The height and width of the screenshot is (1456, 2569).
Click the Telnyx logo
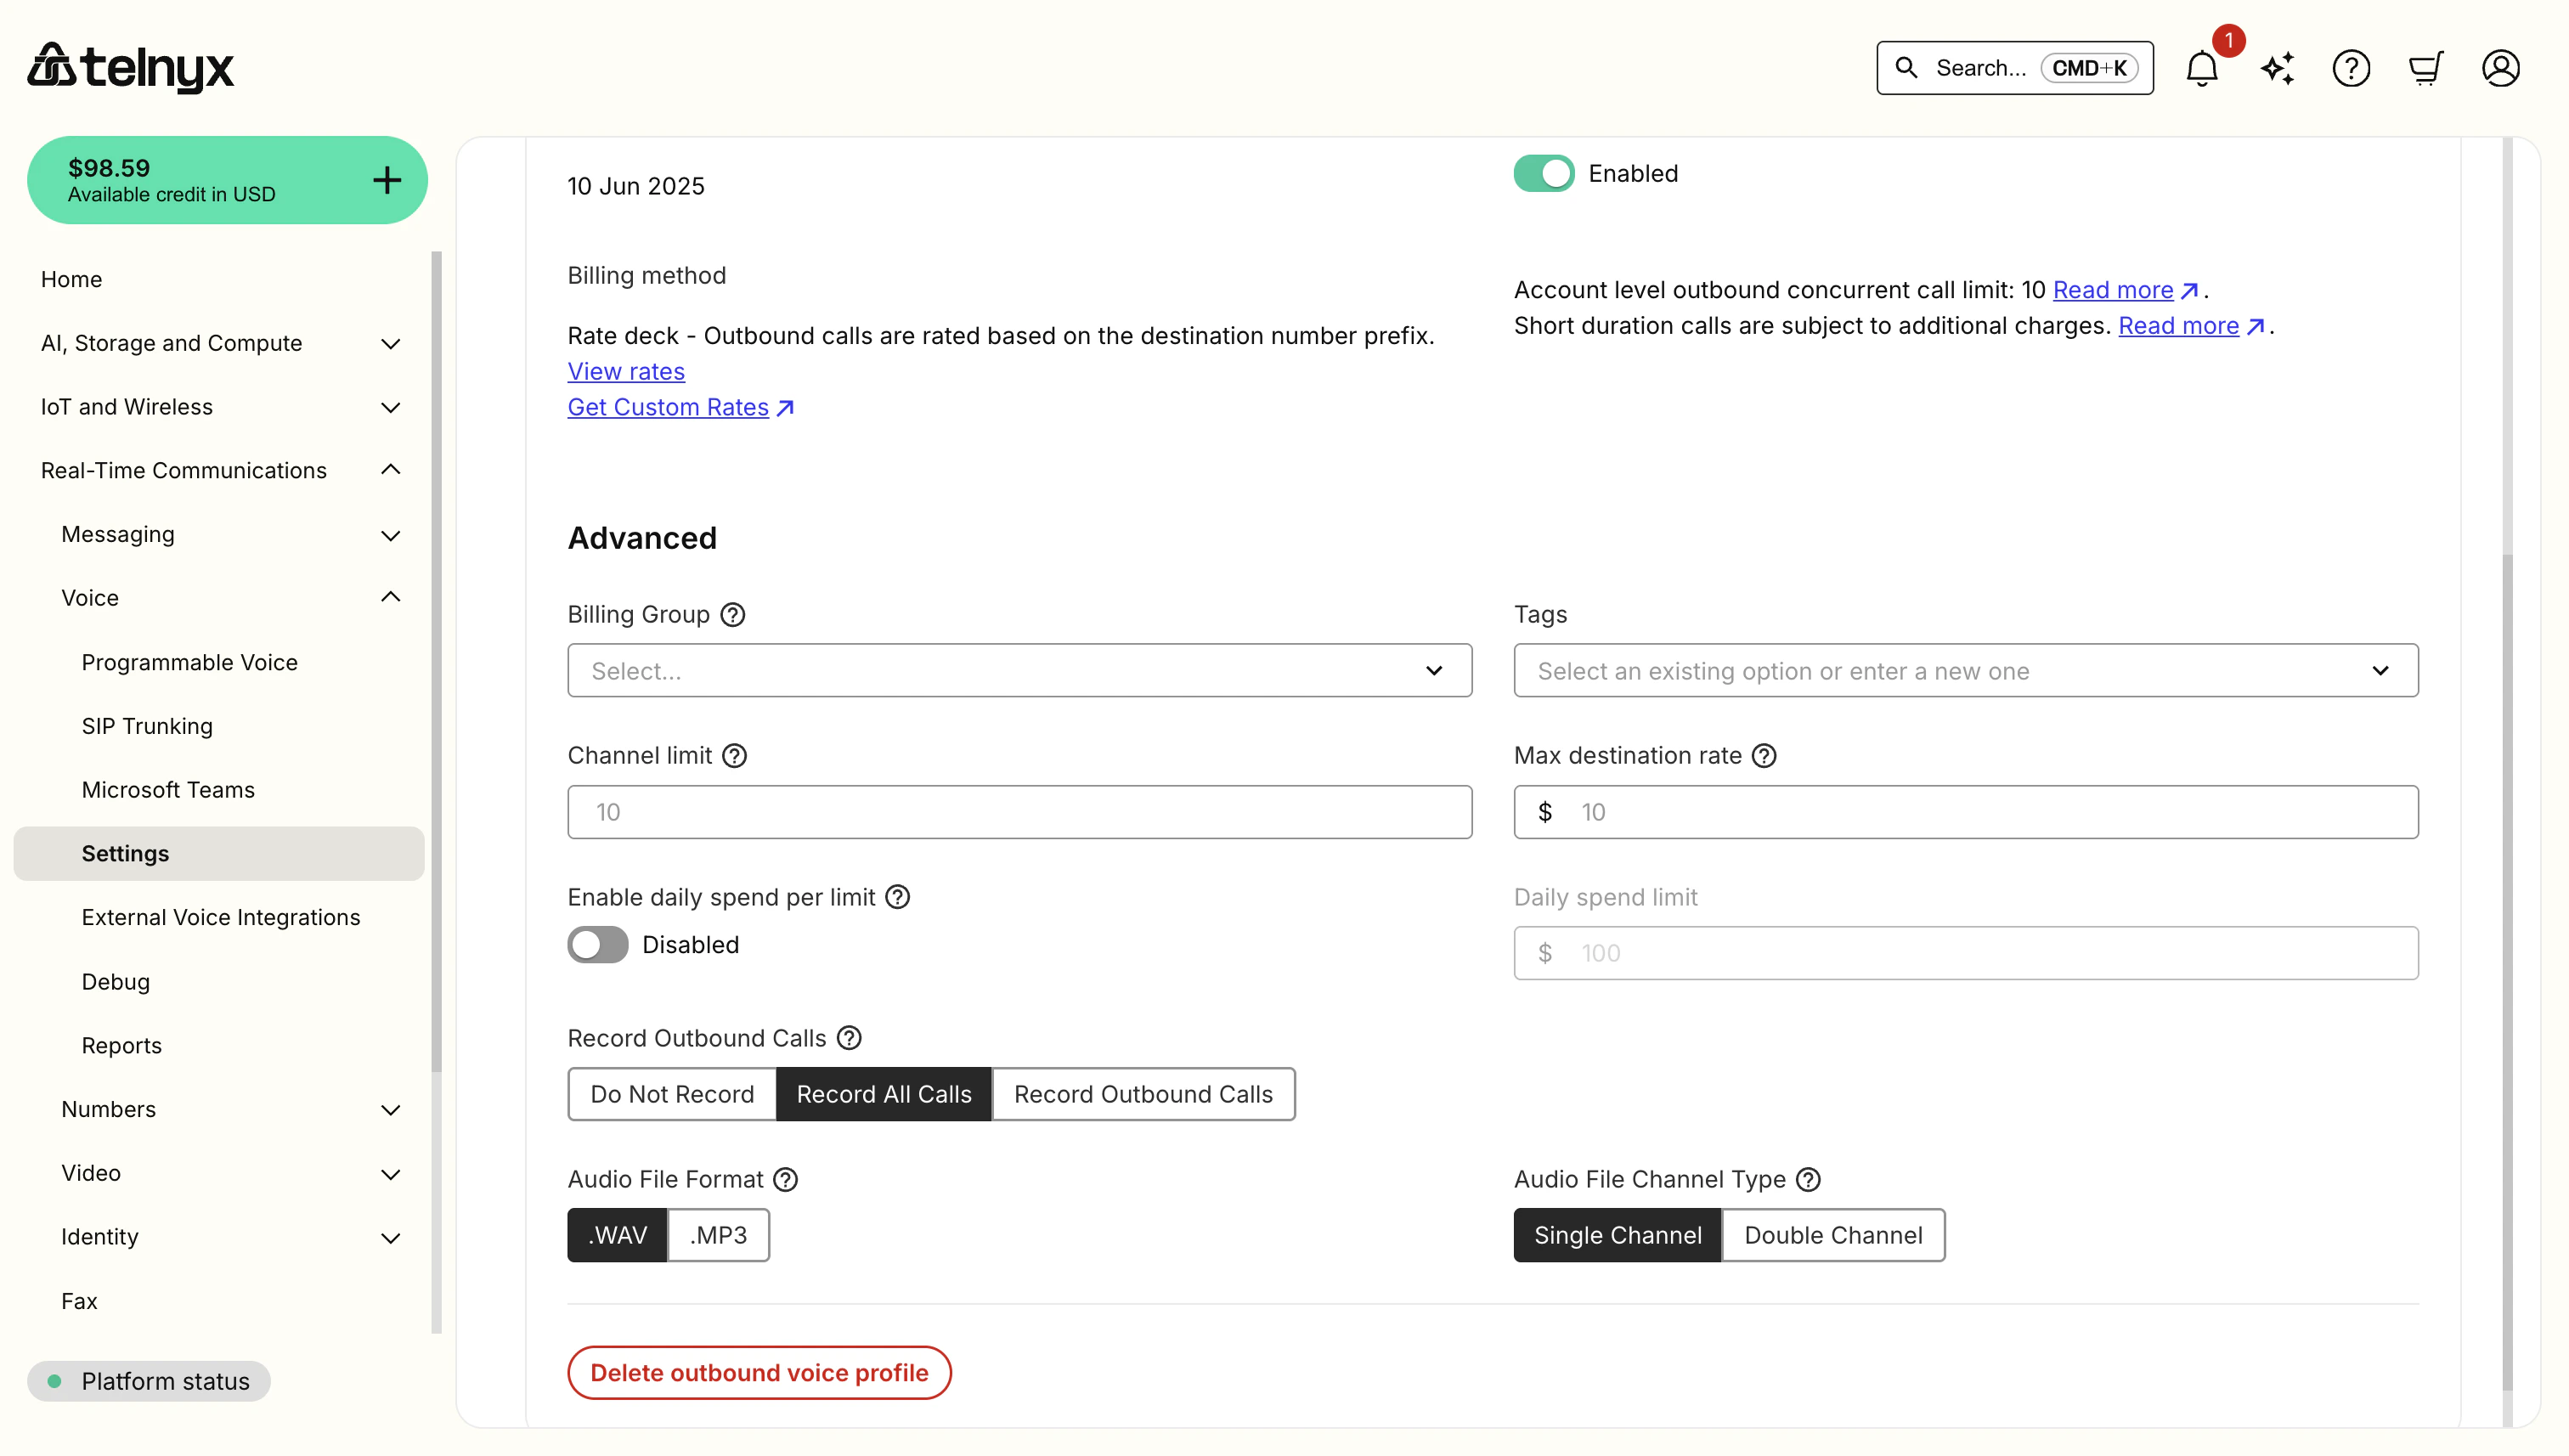130,67
